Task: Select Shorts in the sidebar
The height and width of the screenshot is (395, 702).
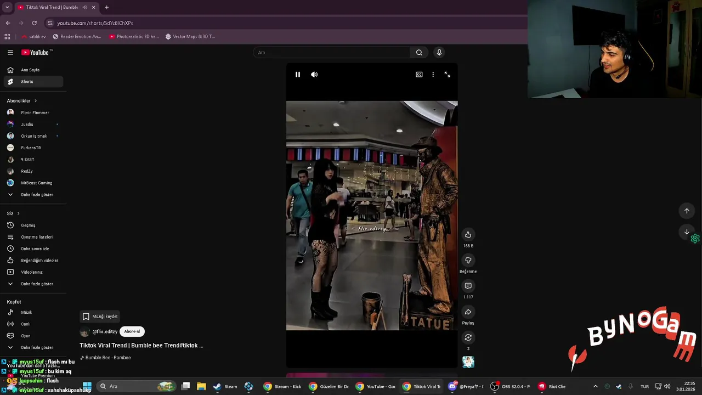Action: [x=33, y=82]
